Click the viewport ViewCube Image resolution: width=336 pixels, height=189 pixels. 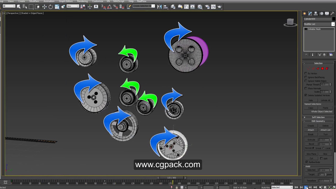pyautogui.click(x=290, y=23)
